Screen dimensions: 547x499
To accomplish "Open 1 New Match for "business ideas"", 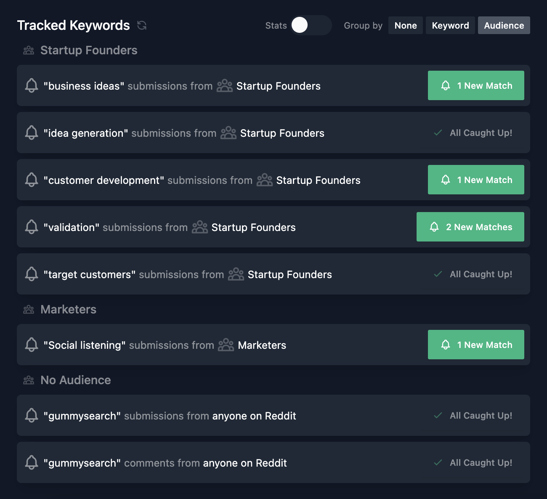I will click(x=476, y=85).
